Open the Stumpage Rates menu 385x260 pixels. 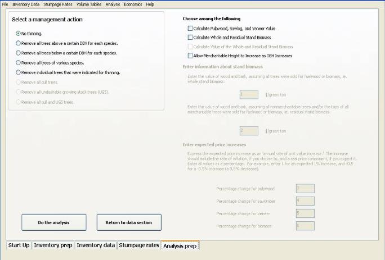click(58, 4)
